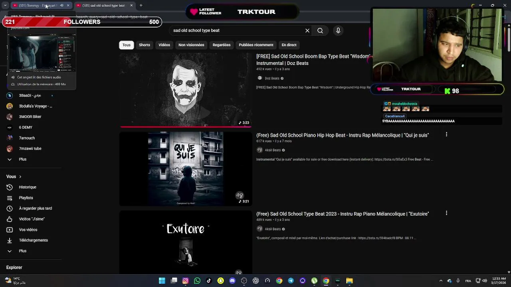Click the Joker "Wisdom" video thumbnail
This screenshot has width=511, height=287.
[186, 90]
